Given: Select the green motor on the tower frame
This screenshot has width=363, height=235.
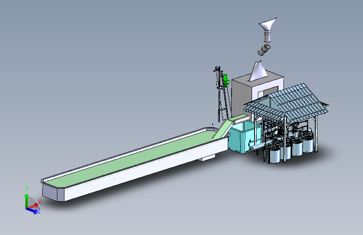Looking at the screenshot, I should point(226,80).
